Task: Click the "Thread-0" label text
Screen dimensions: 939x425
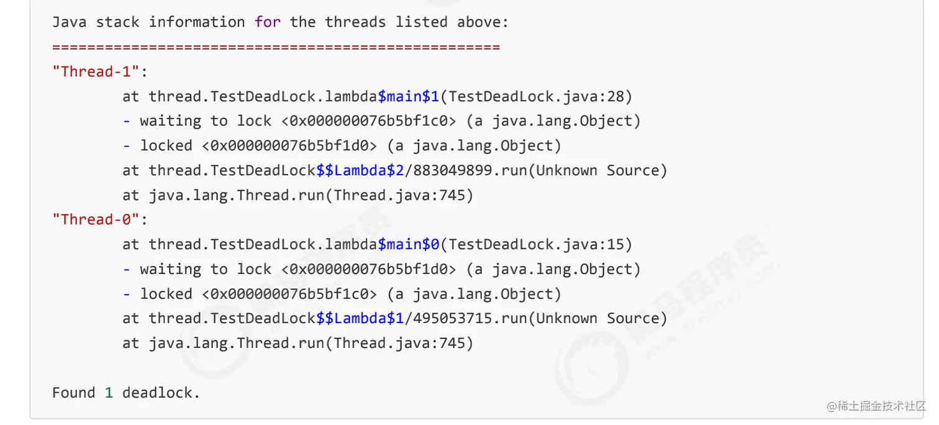Action: [96, 219]
